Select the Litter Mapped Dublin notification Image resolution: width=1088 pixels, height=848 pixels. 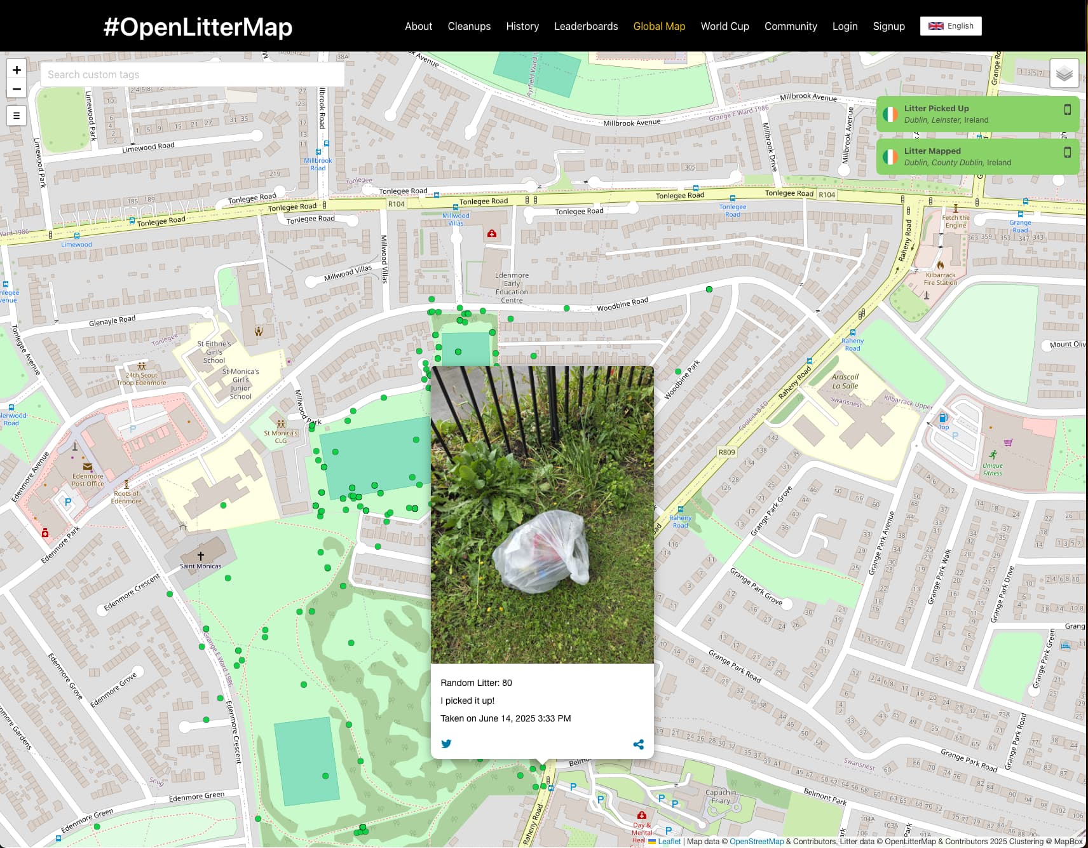point(977,156)
